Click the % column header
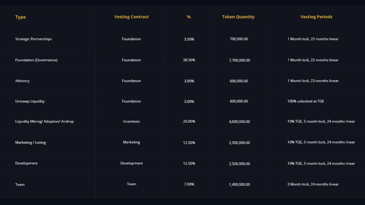This screenshot has height=205, width=365. (189, 17)
